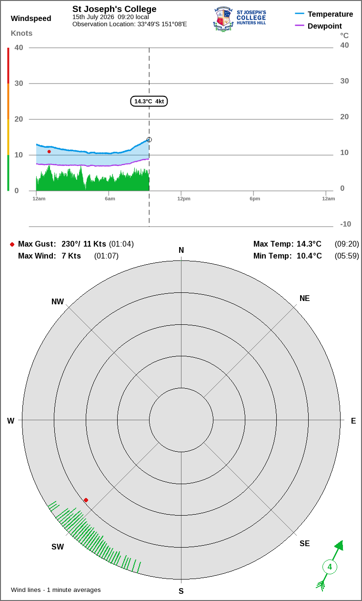Click the SW compass label
362x601 pixels.
[58, 547]
